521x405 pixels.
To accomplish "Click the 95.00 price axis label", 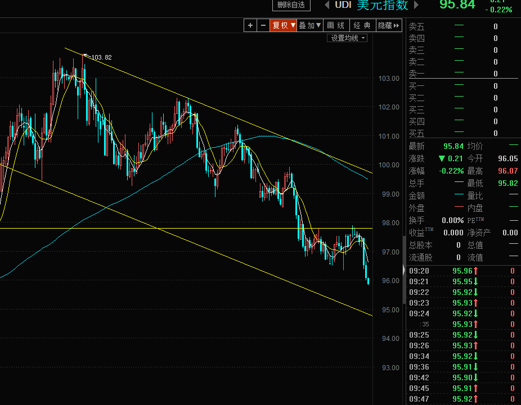I will coord(390,310).
